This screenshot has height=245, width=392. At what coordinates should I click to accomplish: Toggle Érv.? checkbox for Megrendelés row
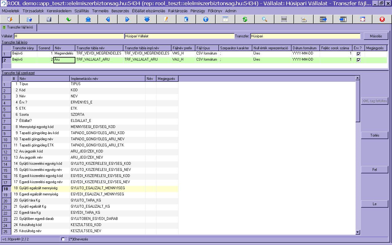[359, 54]
